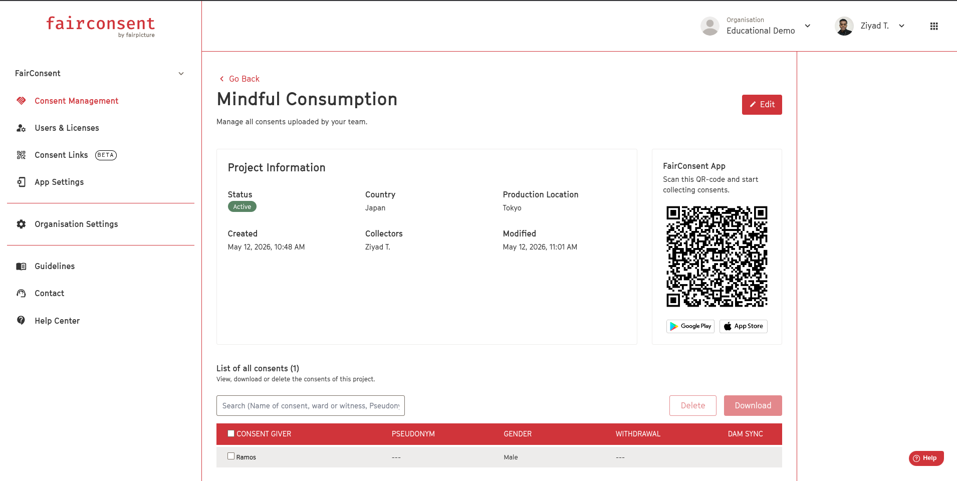Open Contact page
Viewport: 957px width, 481px height.
(50, 293)
